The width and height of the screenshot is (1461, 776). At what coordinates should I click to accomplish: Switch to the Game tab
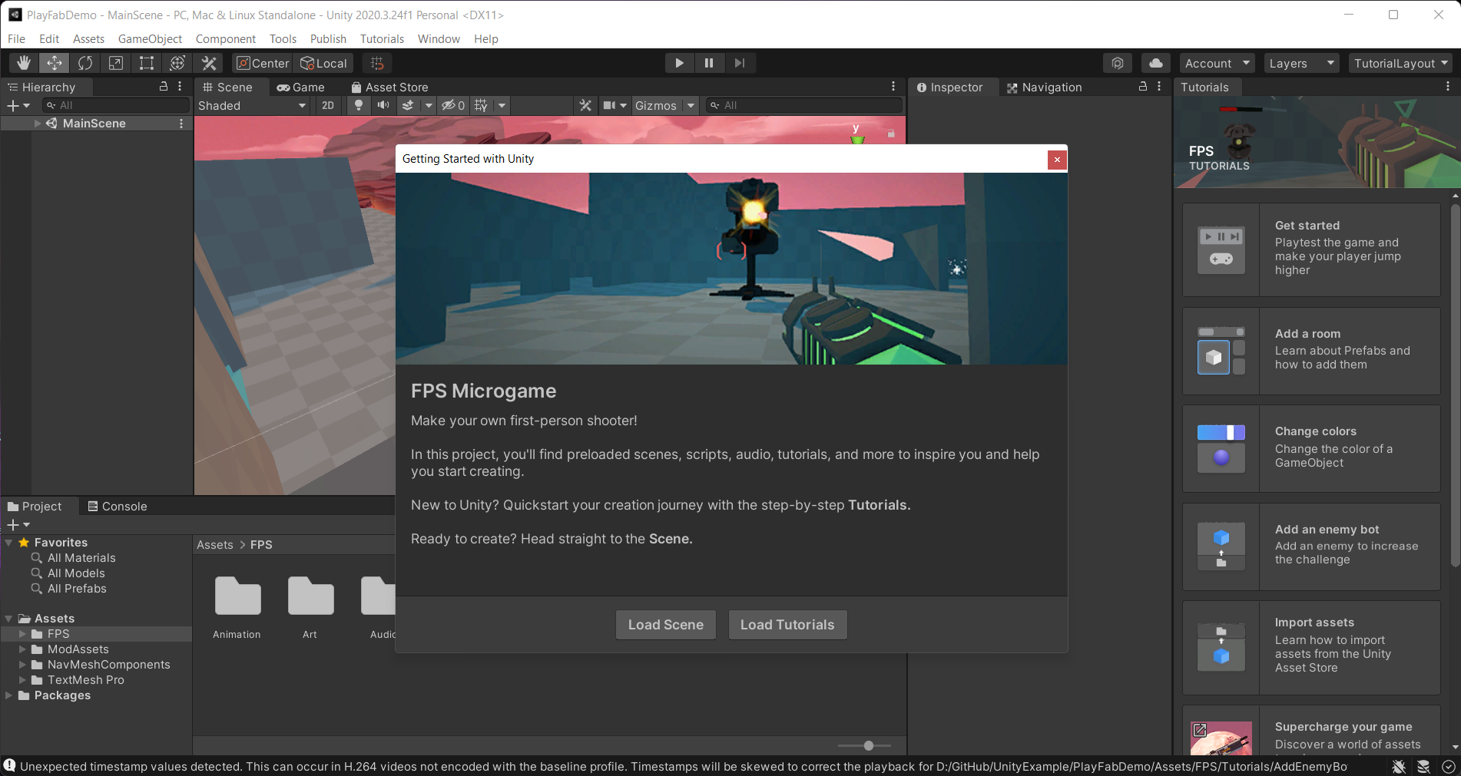coord(300,87)
